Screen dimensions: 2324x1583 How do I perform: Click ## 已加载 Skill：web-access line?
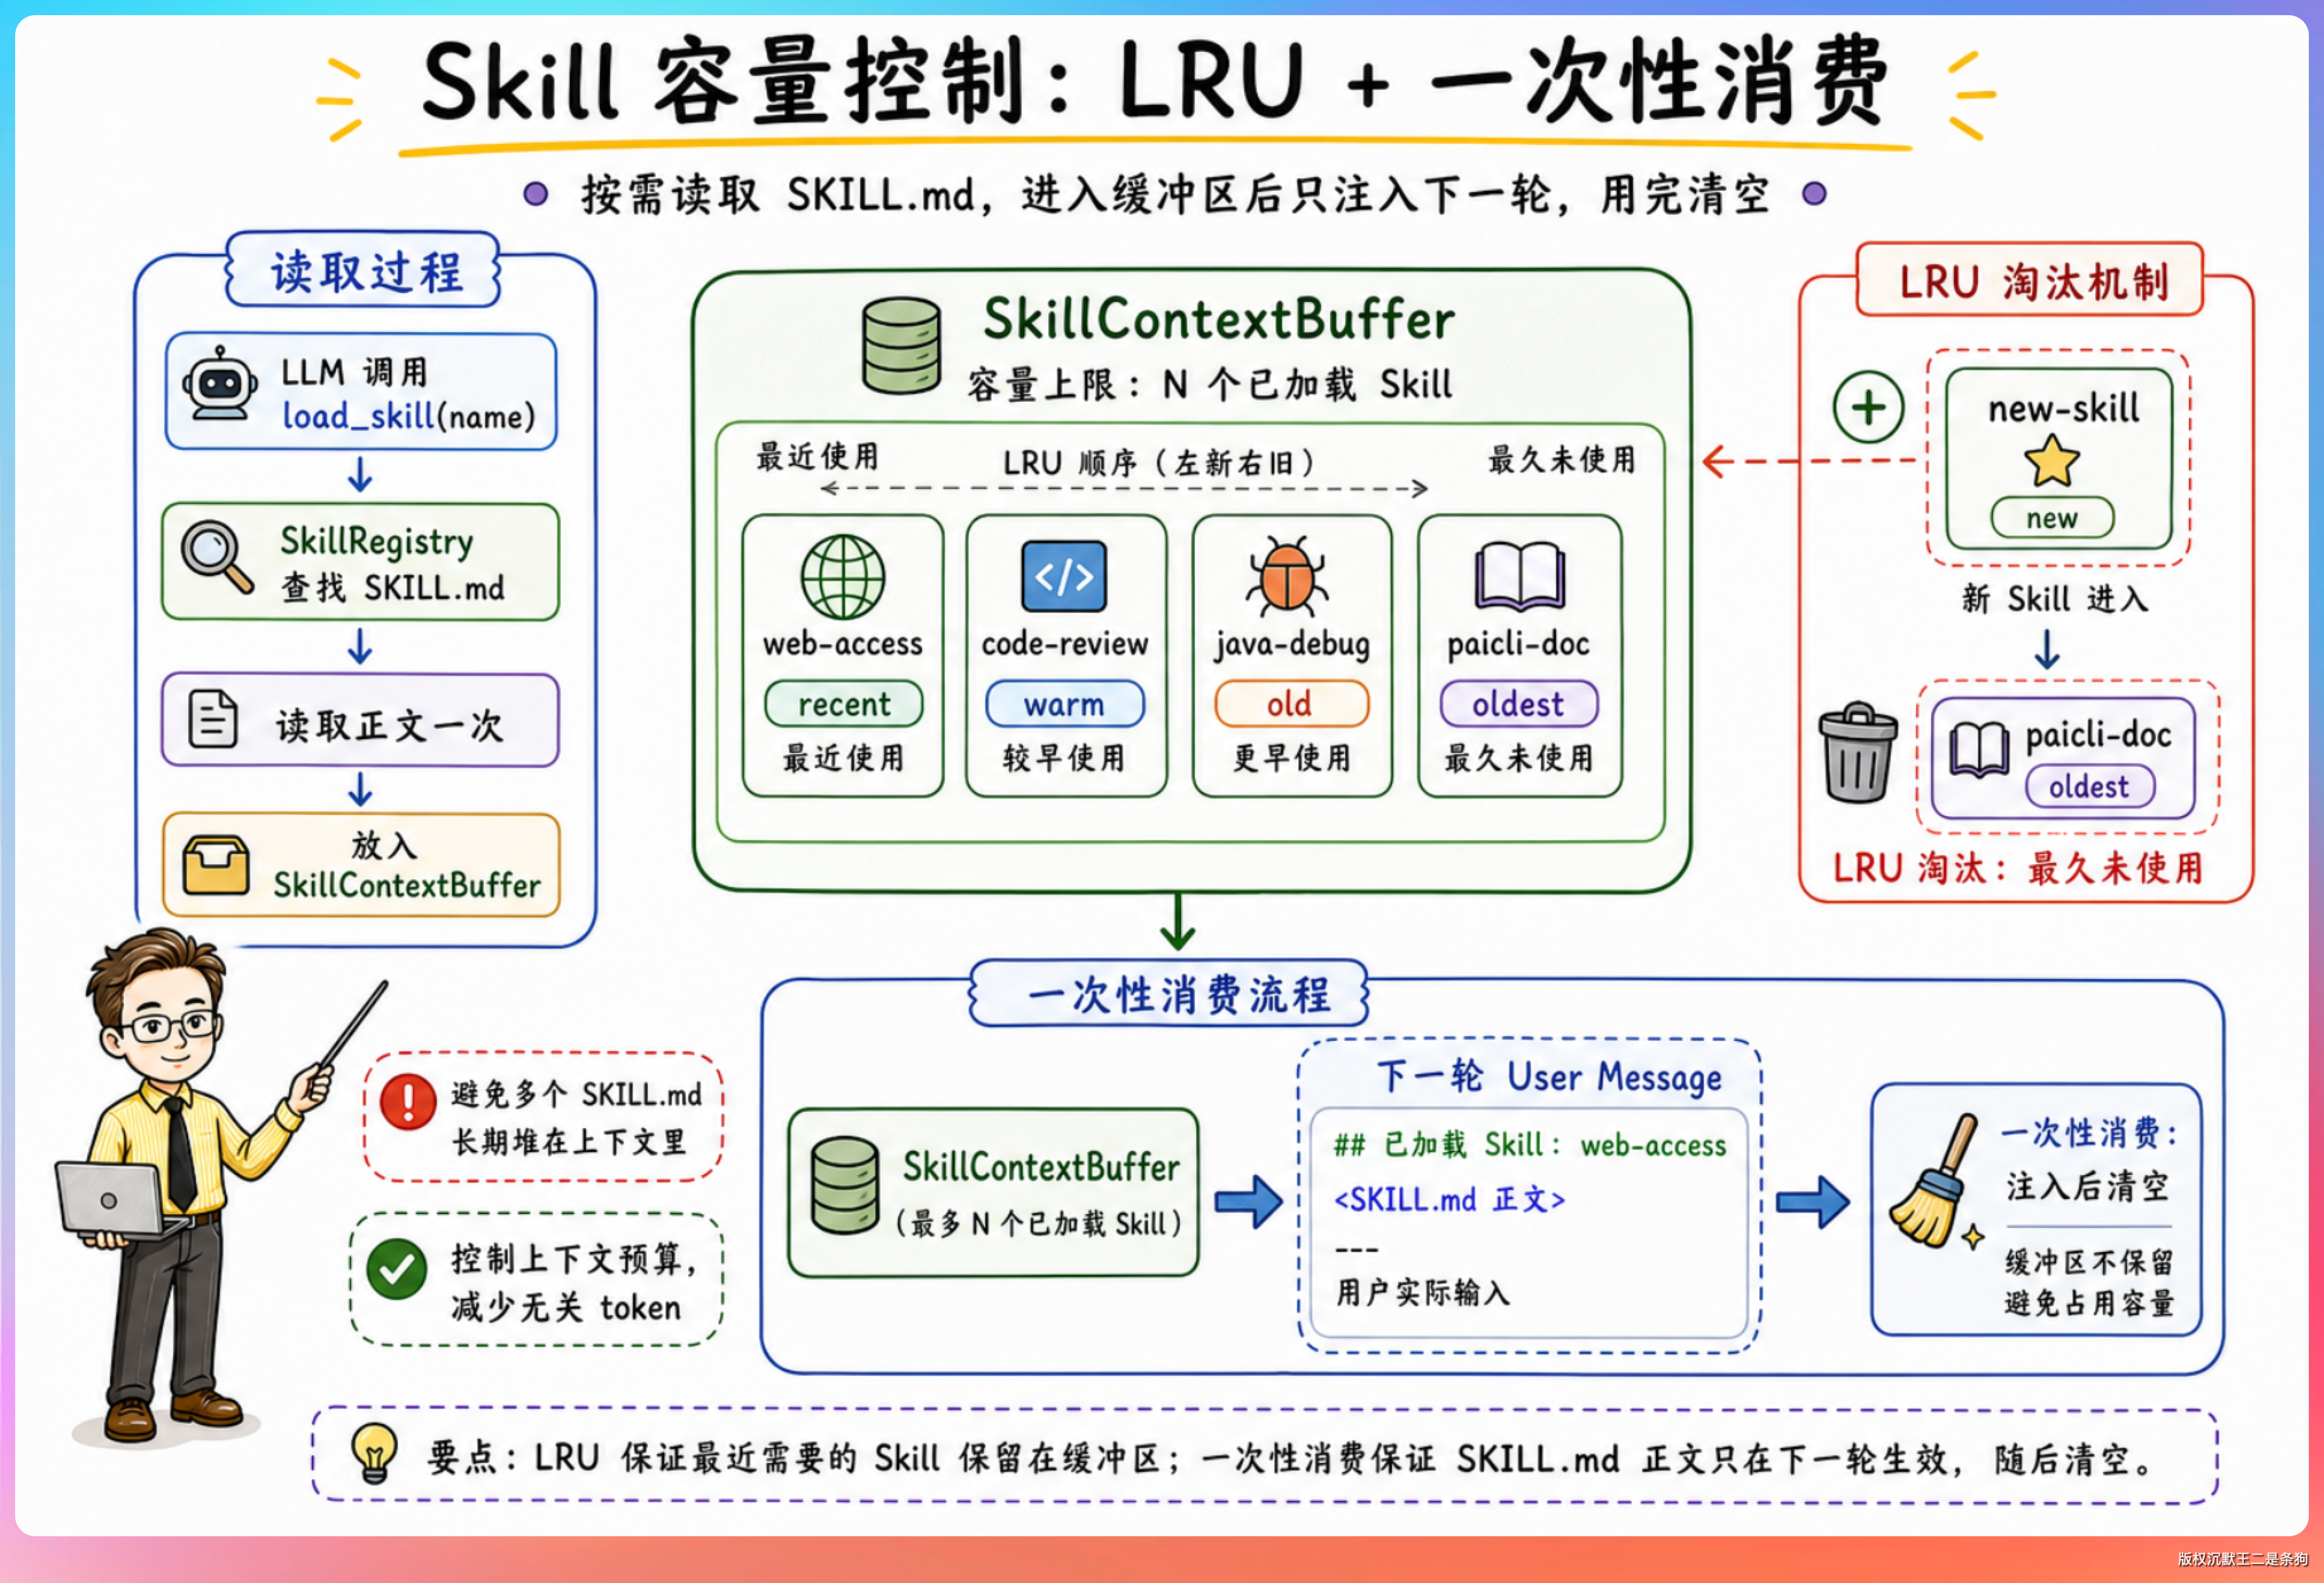(1530, 1145)
